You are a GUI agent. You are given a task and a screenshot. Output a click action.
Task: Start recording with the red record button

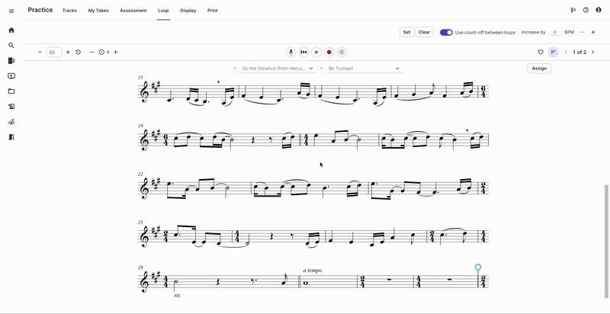point(329,52)
